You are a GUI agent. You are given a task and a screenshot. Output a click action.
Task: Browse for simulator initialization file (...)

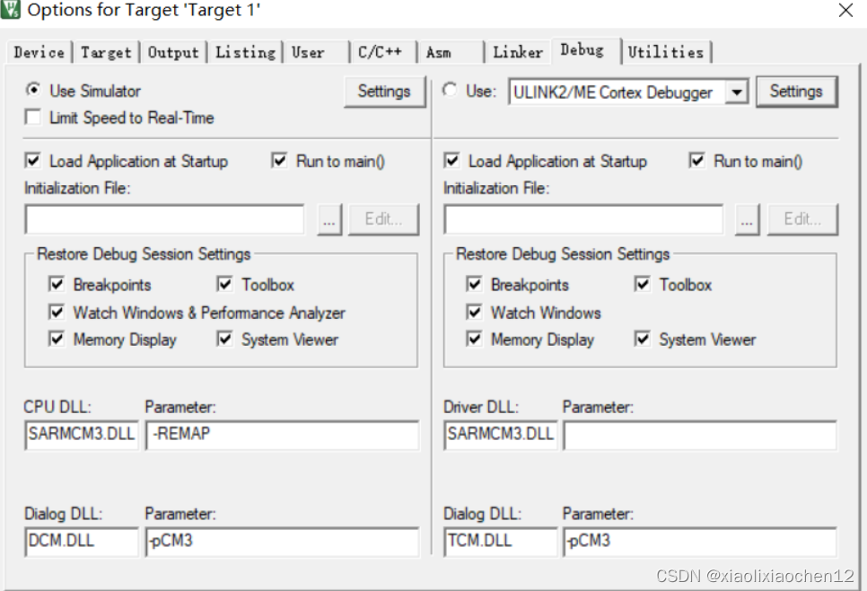329,220
